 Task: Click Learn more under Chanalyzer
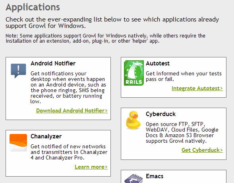point(91,167)
